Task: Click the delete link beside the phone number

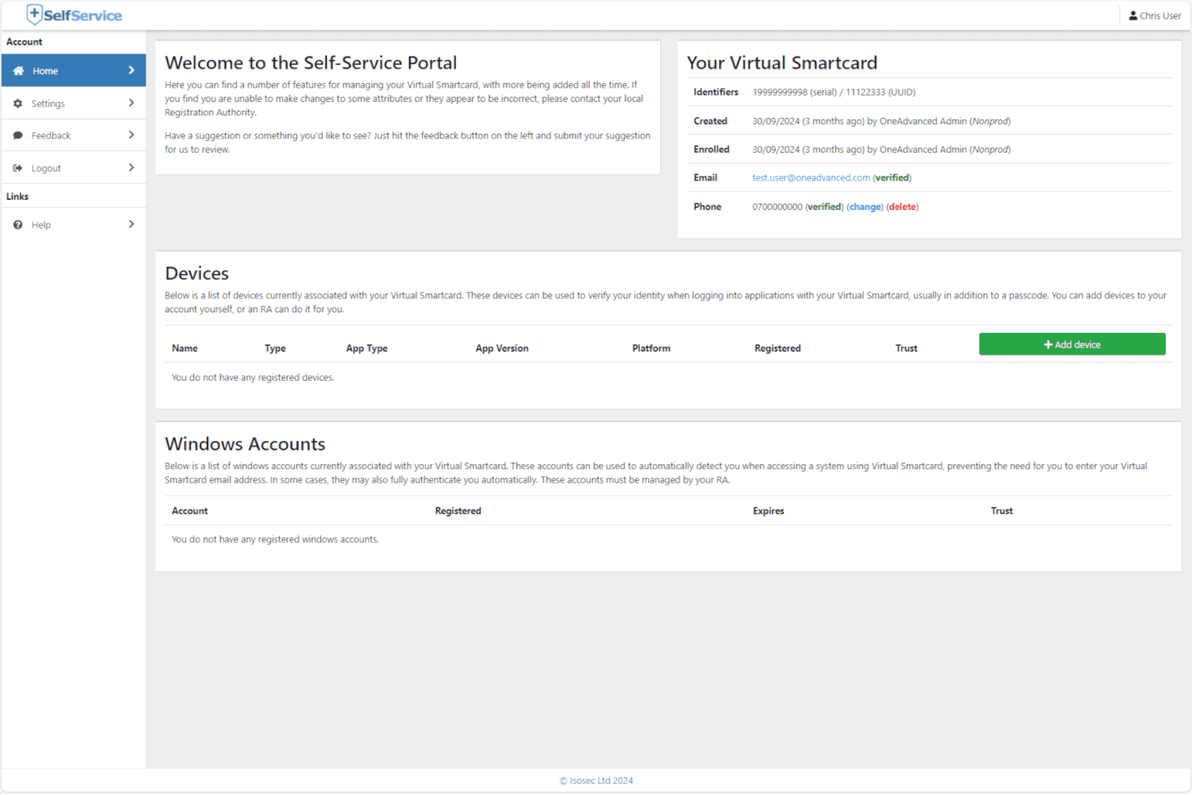Action: pyautogui.click(x=901, y=207)
